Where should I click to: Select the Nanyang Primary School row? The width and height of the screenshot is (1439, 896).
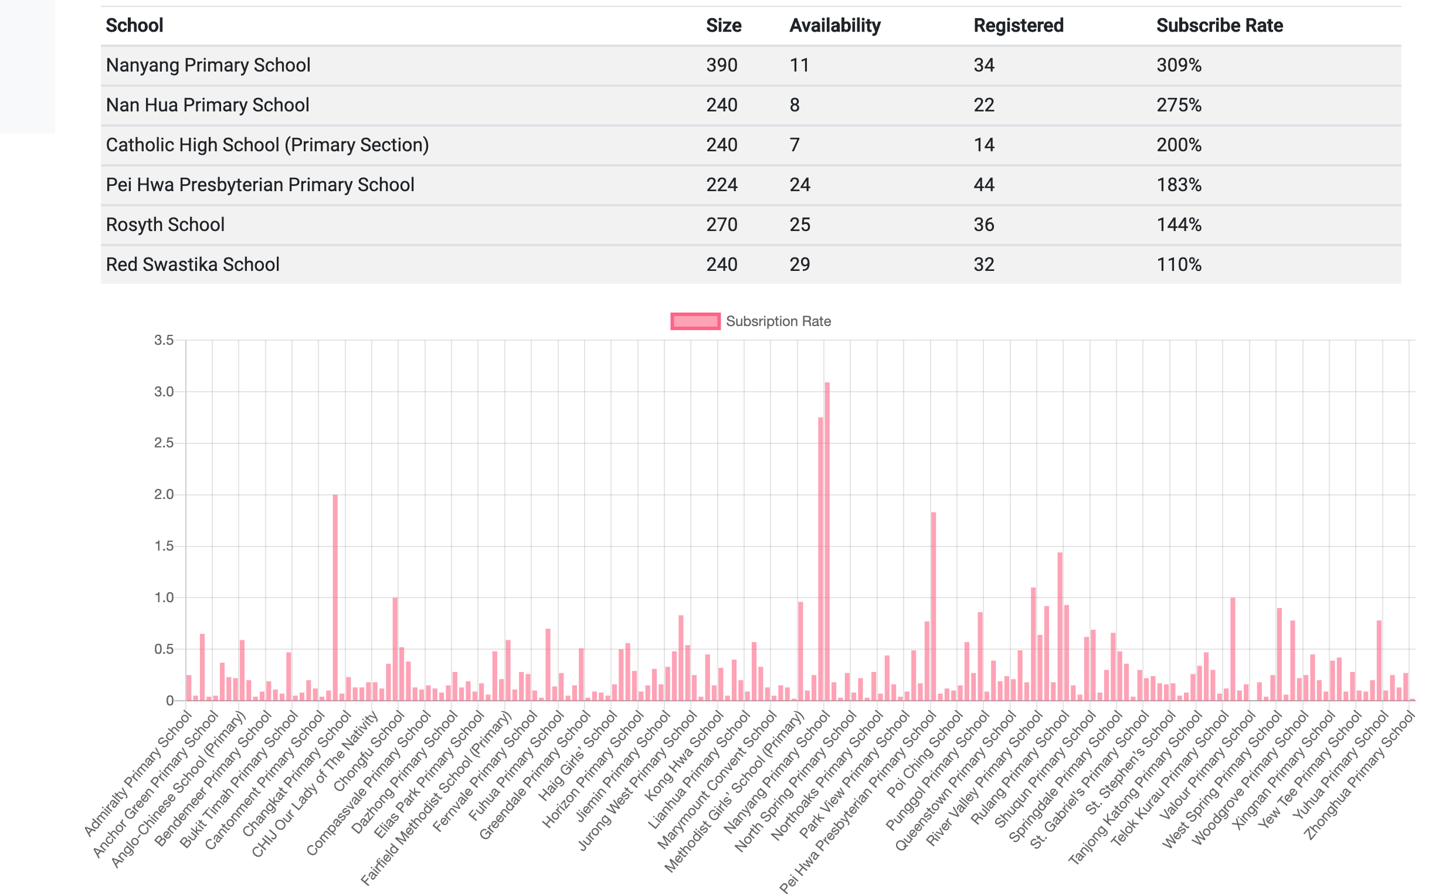pyautogui.click(x=208, y=65)
